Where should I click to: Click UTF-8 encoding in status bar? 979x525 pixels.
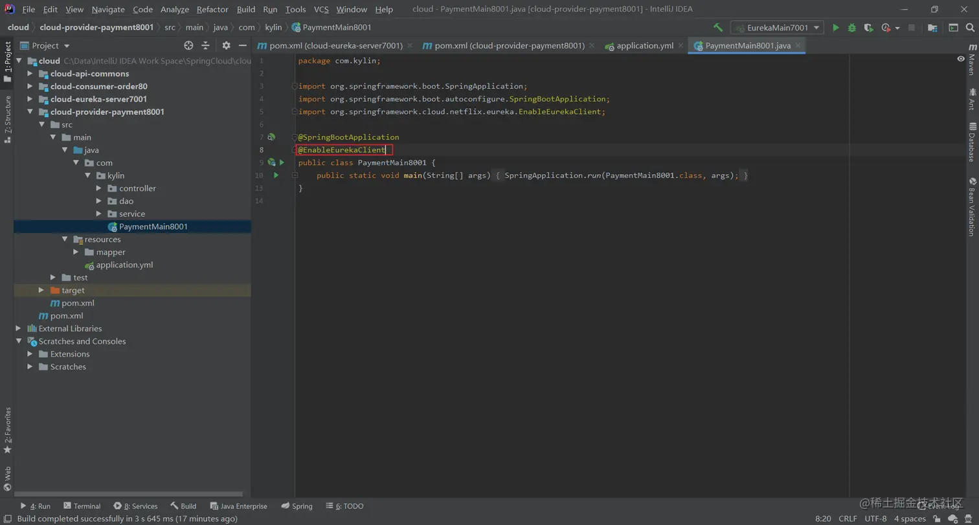(x=875, y=519)
